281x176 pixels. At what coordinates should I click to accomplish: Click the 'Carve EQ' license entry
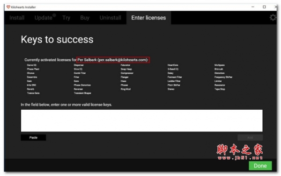tap(31, 65)
